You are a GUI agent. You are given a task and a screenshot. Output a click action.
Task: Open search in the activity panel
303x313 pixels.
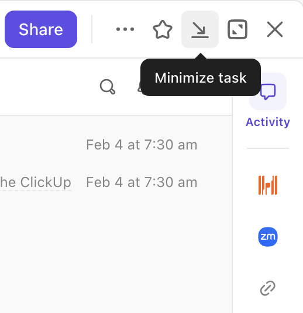(108, 87)
